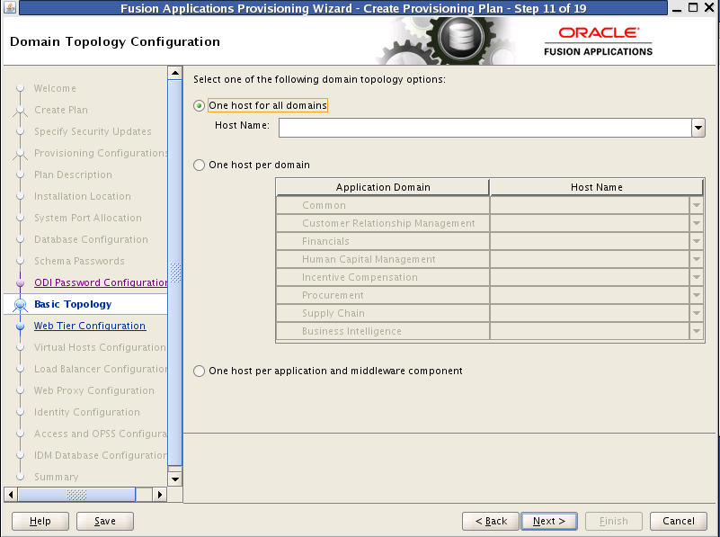
Task: Open Human Capital Management host dropdown
Action: (697, 259)
